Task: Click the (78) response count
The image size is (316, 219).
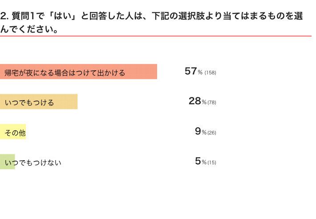Action: tap(212, 102)
